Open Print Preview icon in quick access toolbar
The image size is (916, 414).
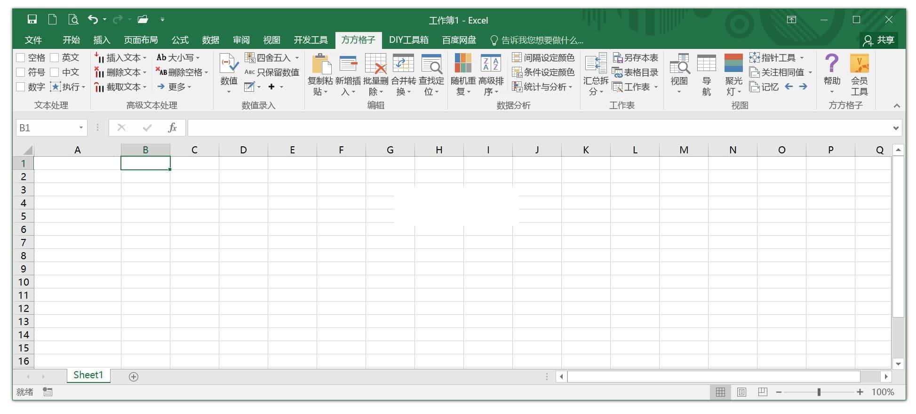pyautogui.click(x=73, y=19)
